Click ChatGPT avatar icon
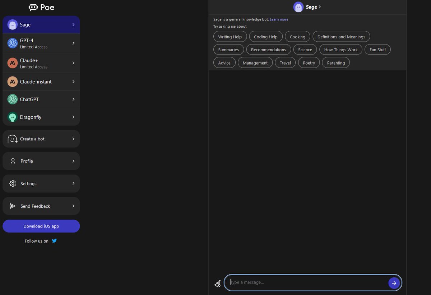 (x=13, y=99)
